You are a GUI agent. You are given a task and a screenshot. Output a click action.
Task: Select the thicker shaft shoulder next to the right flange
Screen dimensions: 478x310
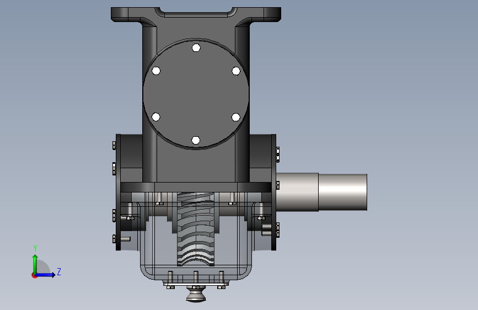pyautogui.click(x=298, y=192)
